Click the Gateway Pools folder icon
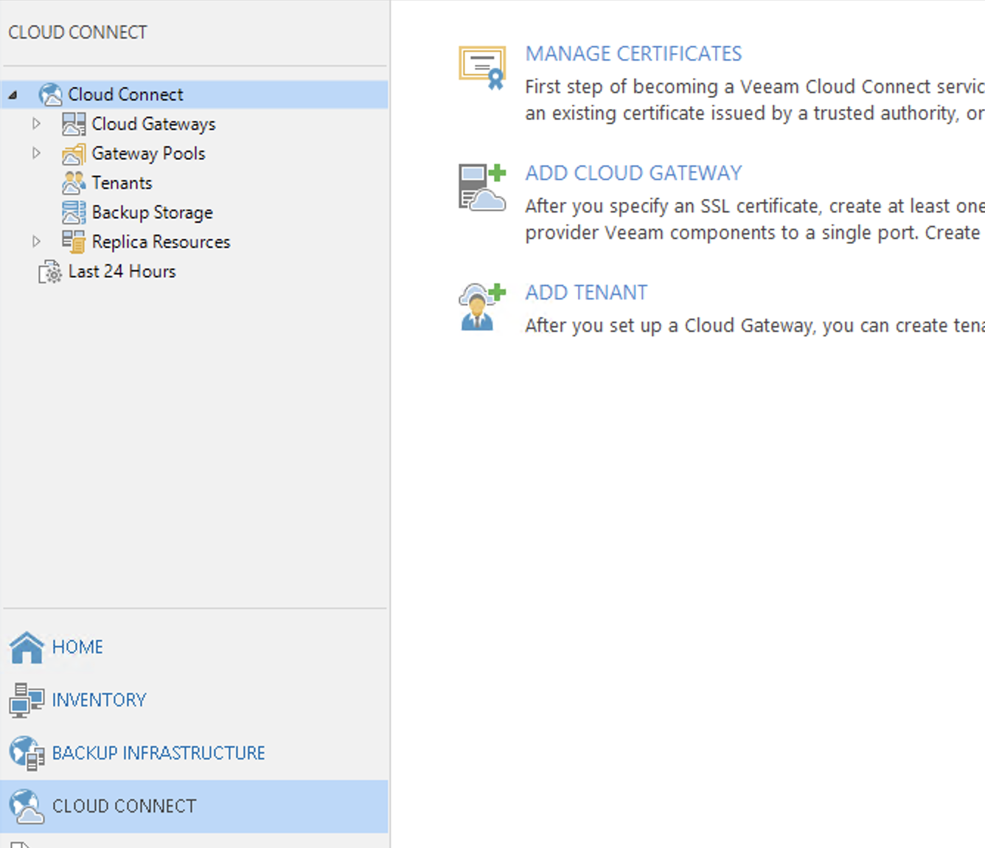 coord(74,153)
